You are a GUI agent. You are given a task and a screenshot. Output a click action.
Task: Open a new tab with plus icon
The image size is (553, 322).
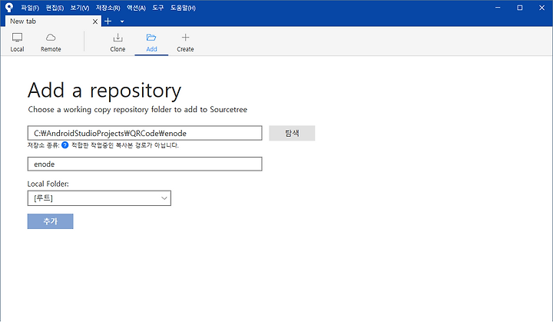point(108,22)
